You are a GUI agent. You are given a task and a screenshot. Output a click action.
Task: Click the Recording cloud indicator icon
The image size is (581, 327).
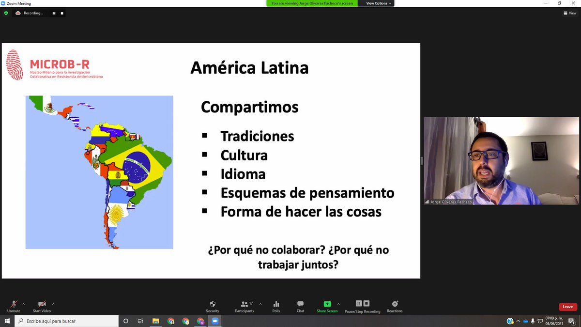18,13
